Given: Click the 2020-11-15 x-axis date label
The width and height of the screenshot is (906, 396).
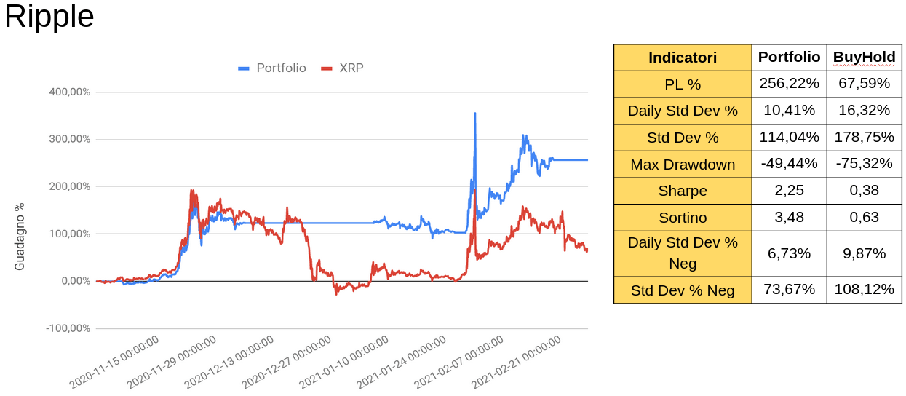Looking at the screenshot, I should click(x=114, y=363).
